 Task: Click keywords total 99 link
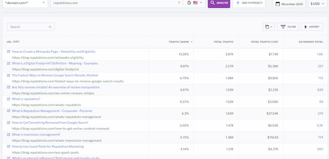(x=321, y=102)
